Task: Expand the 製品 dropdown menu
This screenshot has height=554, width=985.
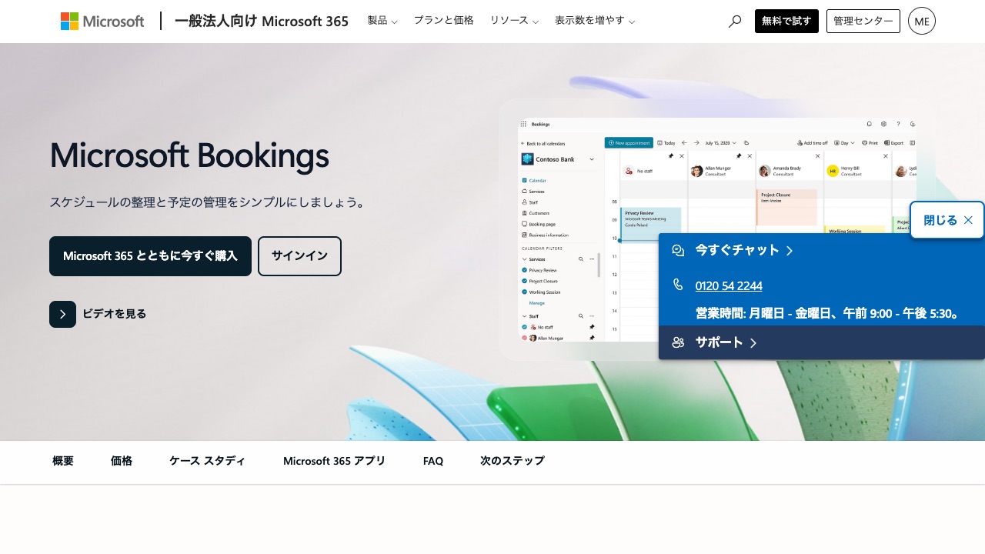Action: pyautogui.click(x=382, y=21)
